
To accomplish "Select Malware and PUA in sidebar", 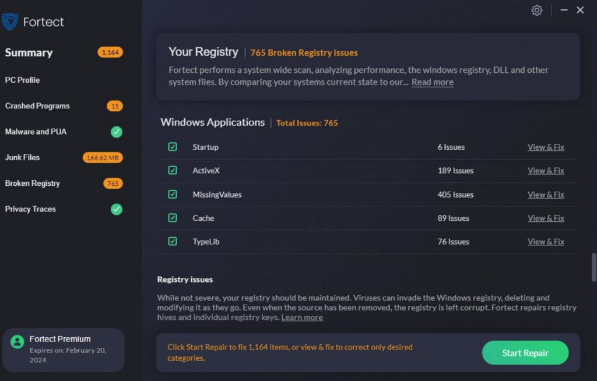I will [x=36, y=132].
